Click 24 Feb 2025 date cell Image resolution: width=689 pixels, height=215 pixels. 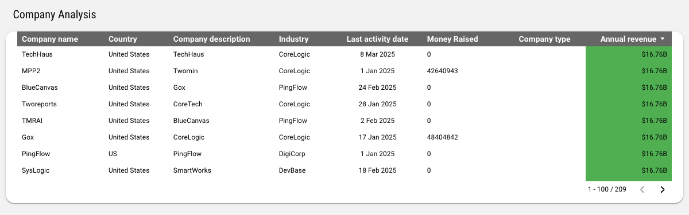[x=377, y=87]
